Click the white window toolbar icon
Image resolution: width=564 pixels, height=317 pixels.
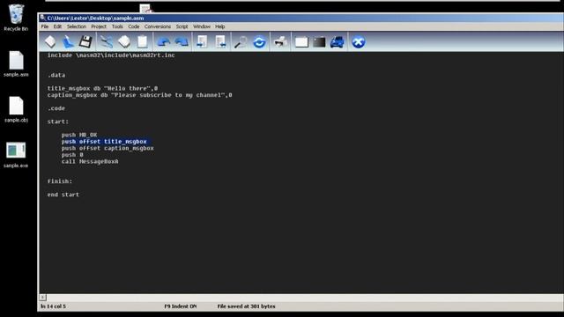click(x=301, y=42)
